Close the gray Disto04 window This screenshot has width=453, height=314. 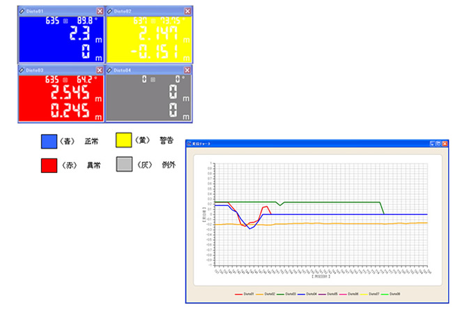tap(187, 70)
